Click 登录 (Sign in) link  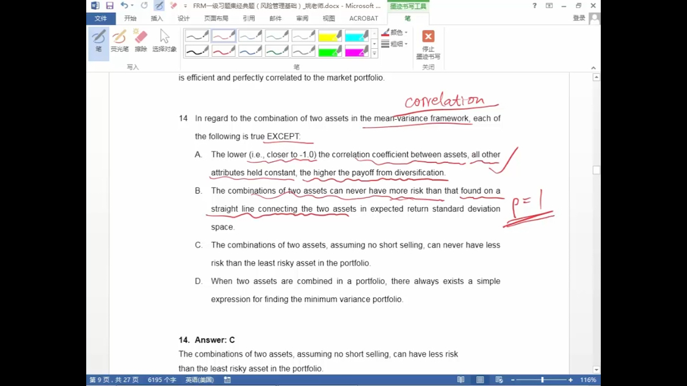pos(579,18)
